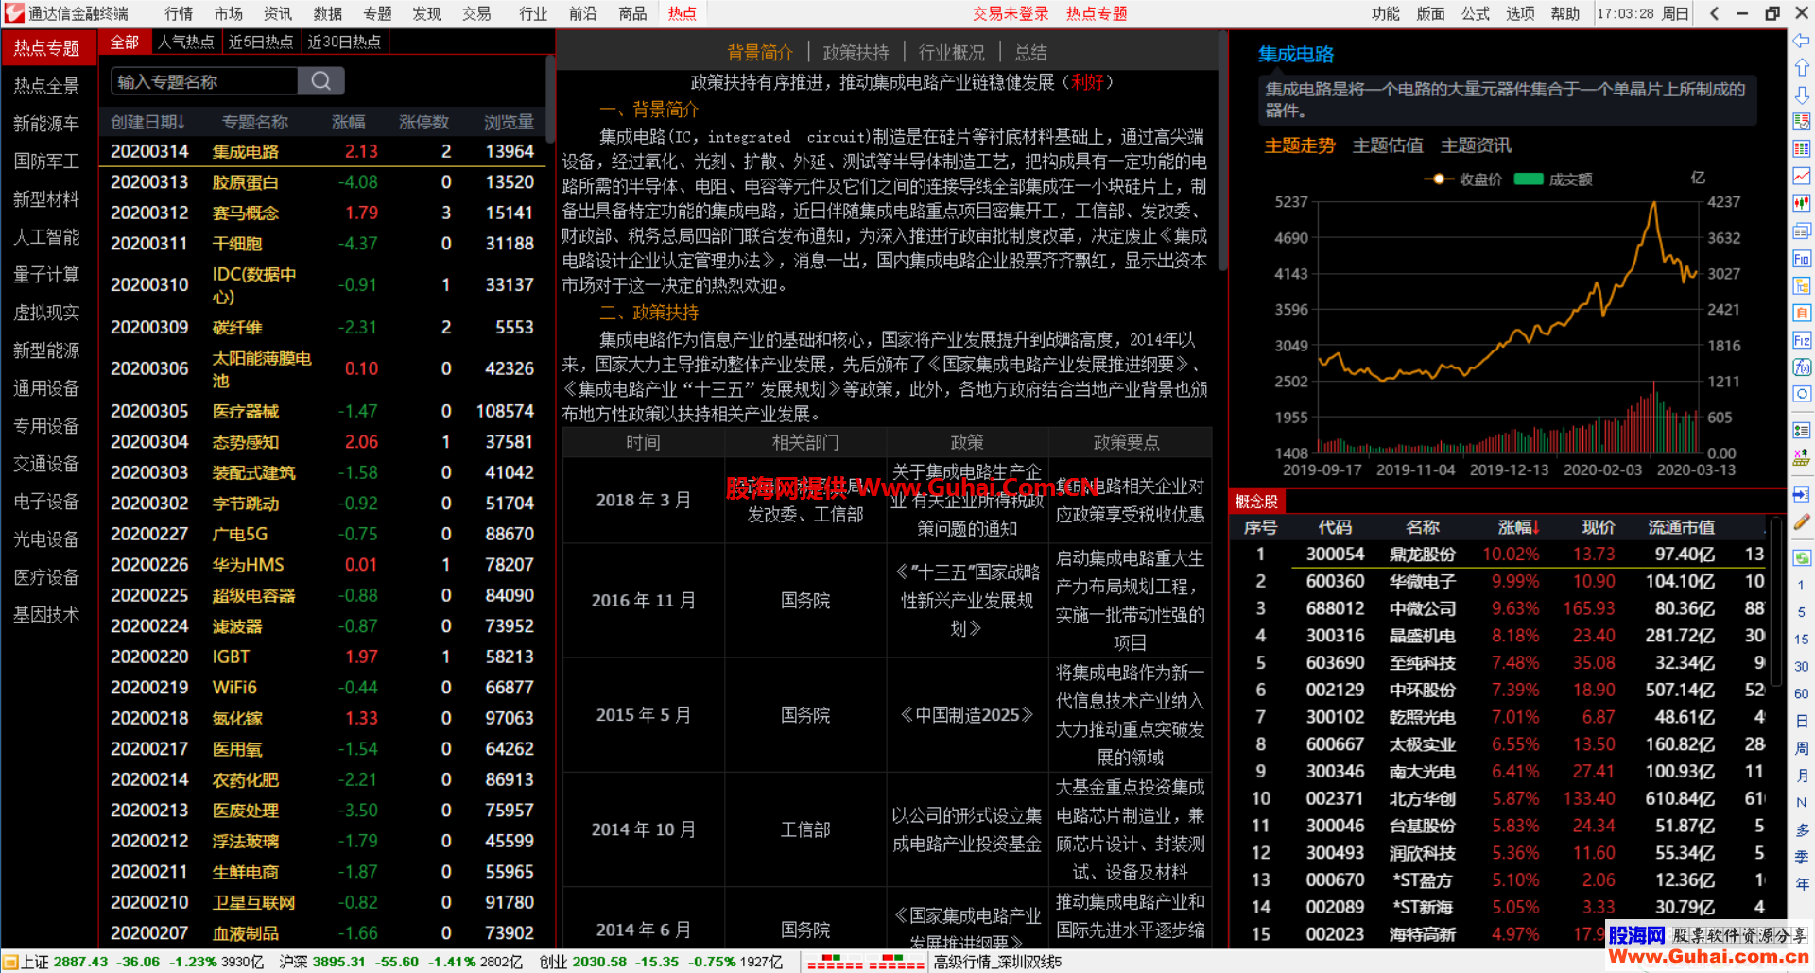Switch to the 主题资讯 tab
This screenshot has height=973, width=1815.
(1476, 145)
